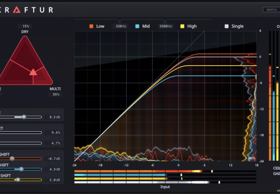This screenshot has height=194, width=280.
Task: Toggle the white Single band swatch
Action: pyautogui.click(x=227, y=27)
